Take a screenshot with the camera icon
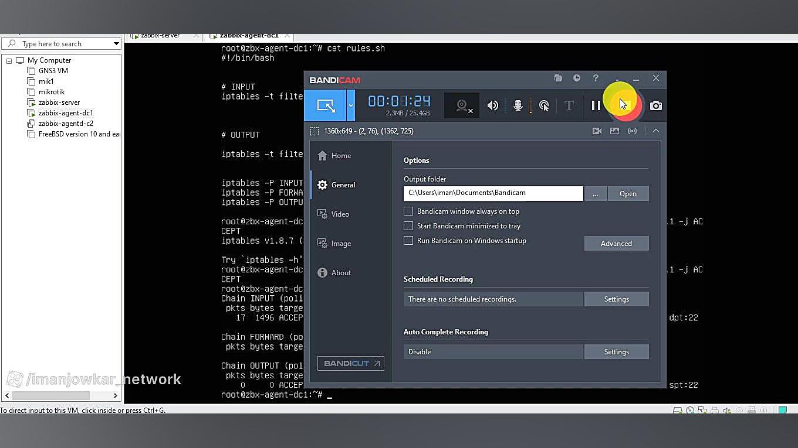 click(656, 105)
